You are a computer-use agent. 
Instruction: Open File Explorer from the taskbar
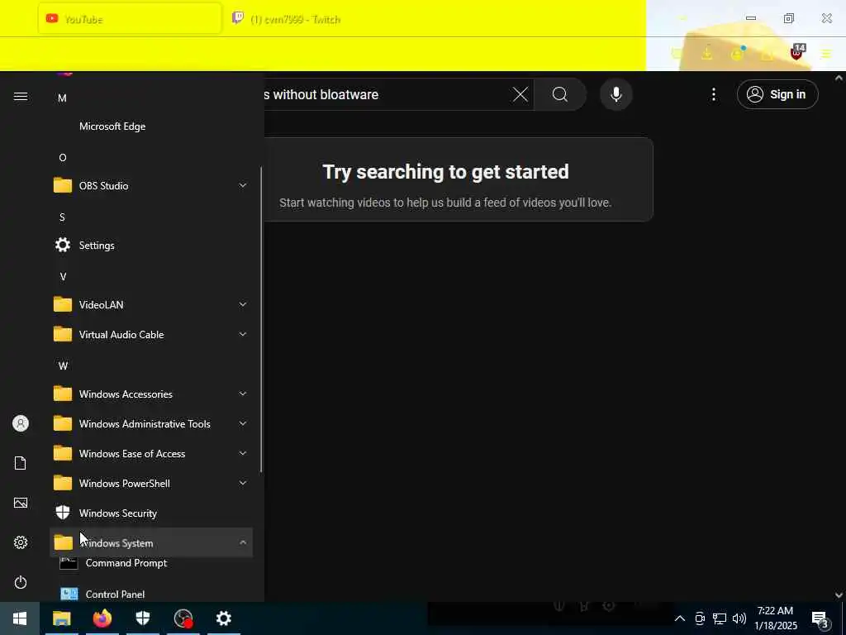pyautogui.click(x=61, y=618)
